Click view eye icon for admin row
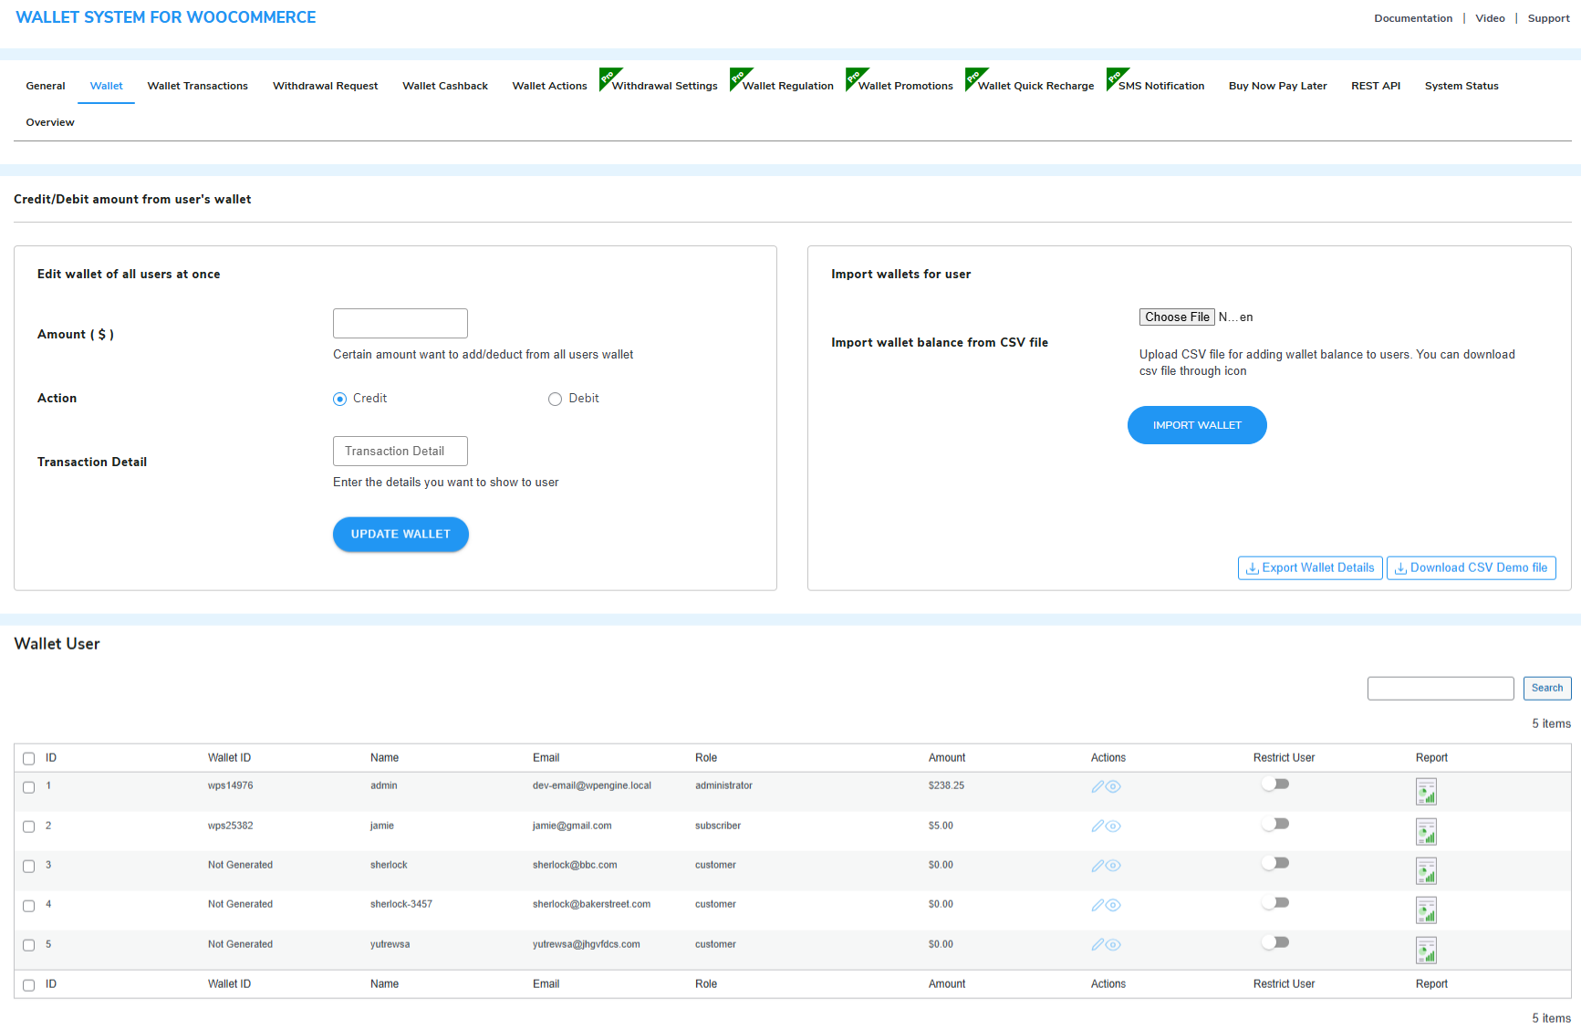Image resolution: width=1581 pixels, height=1029 pixels. (x=1113, y=786)
